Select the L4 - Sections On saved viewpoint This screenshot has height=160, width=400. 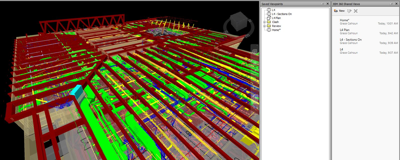coord(282,14)
